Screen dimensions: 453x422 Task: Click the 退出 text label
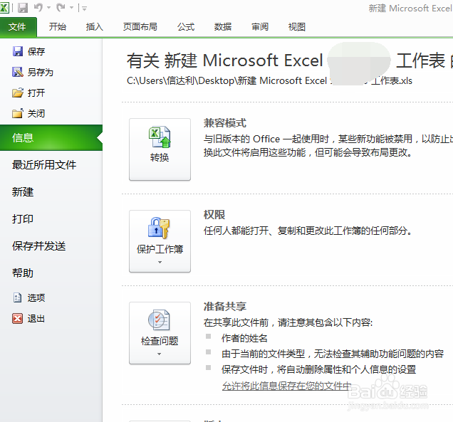36,319
